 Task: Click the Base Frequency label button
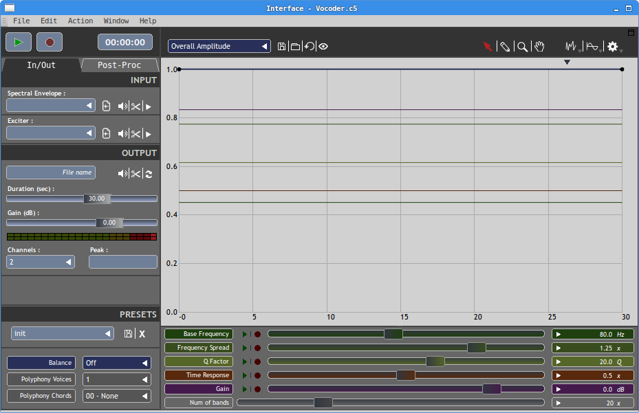pyautogui.click(x=199, y=334)
